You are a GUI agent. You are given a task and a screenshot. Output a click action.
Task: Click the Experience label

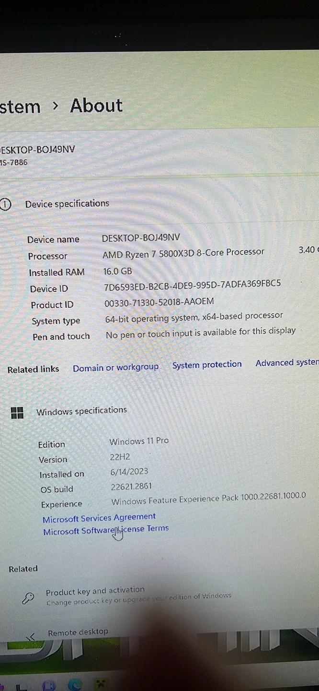pos(61,504)
